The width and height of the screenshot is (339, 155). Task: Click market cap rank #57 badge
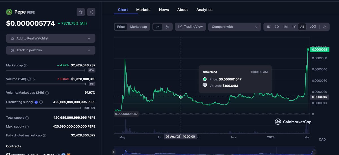92,70
